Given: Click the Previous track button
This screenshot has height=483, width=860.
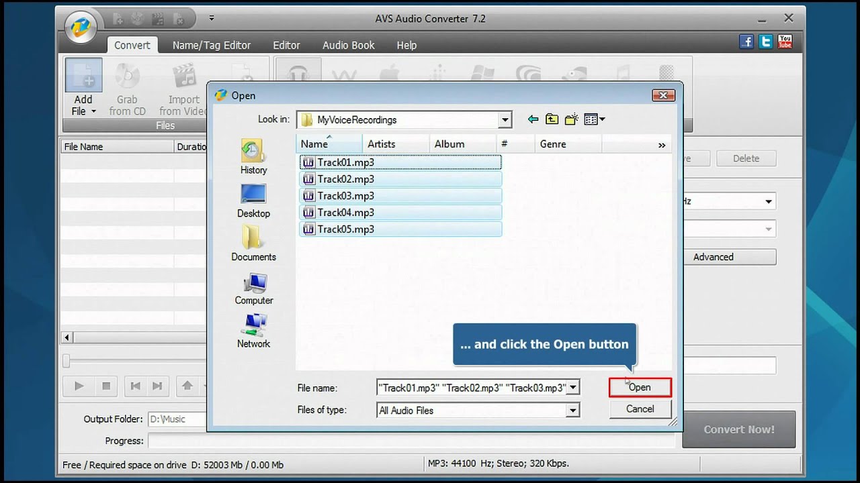Looking at the screenshot, I should (x=136, y=386).
